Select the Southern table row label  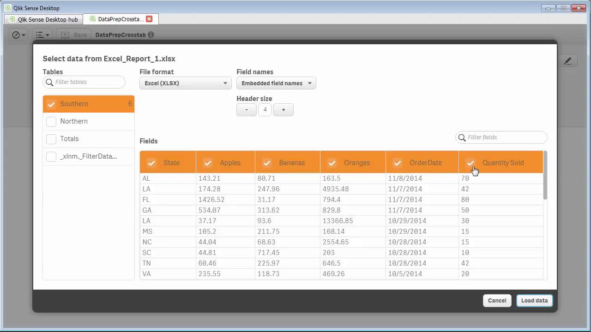(74, 104)
